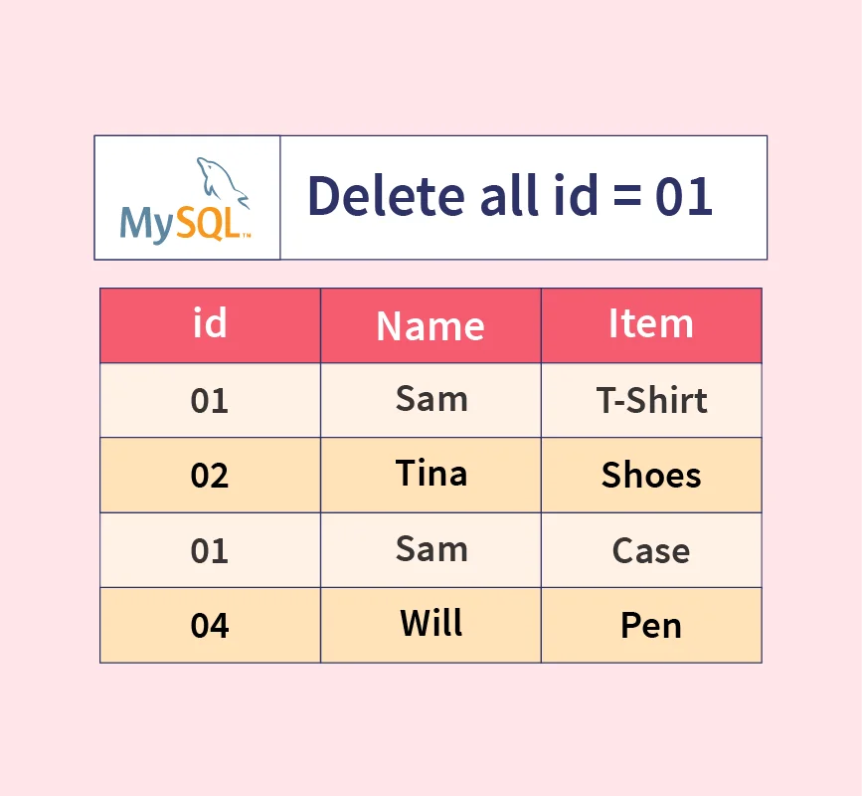Image resolution: width=862 pixels, height=796 pixels.
Task: Select the Tina name cell
Action: tap(431, 474)
